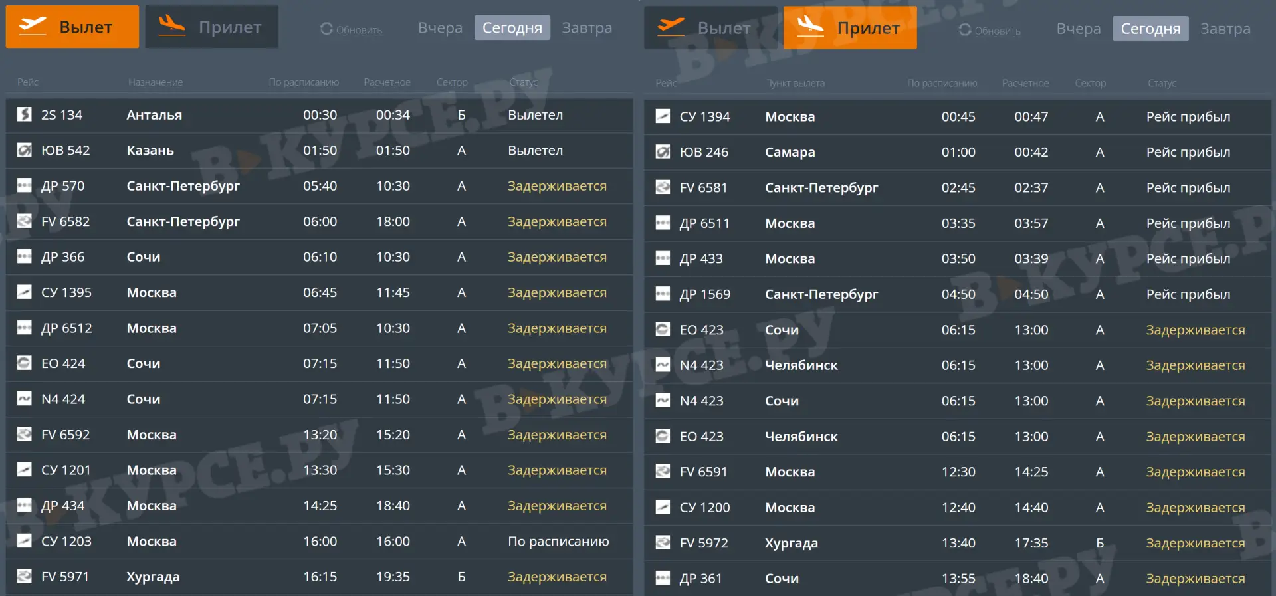Click airline icon for СУ 1394 Москва arrival

663,116
